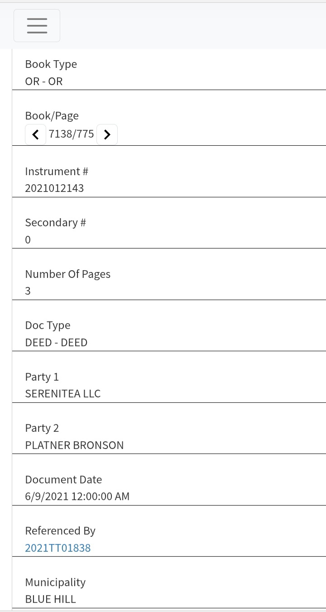
Task: Click the Referenced By field label
Action: click(60, 531)
